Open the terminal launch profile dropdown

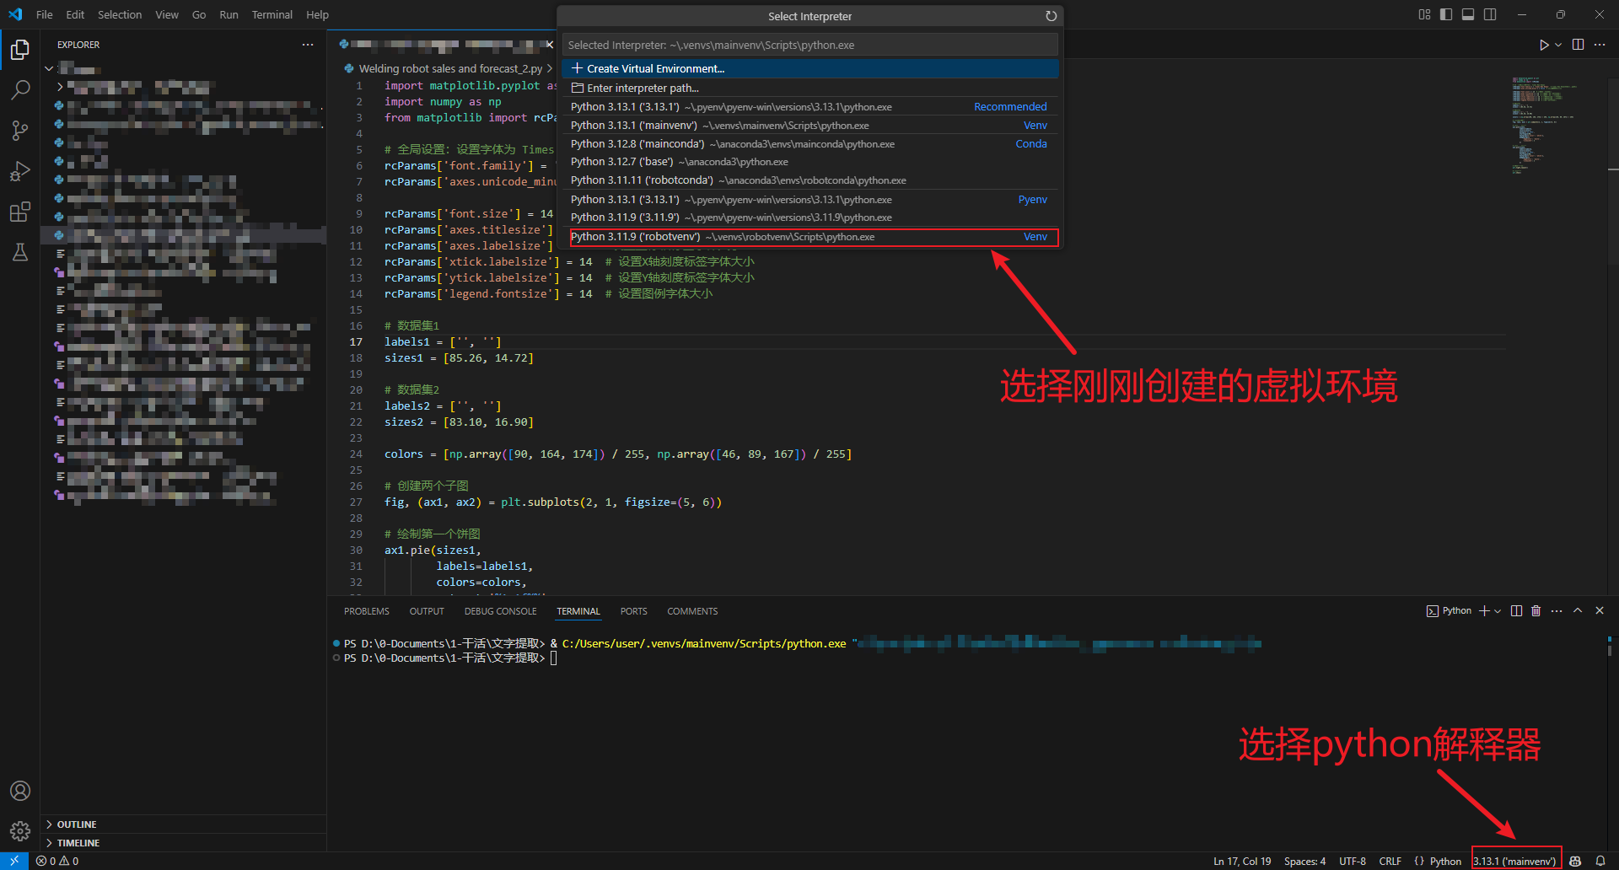point(1497,610)
